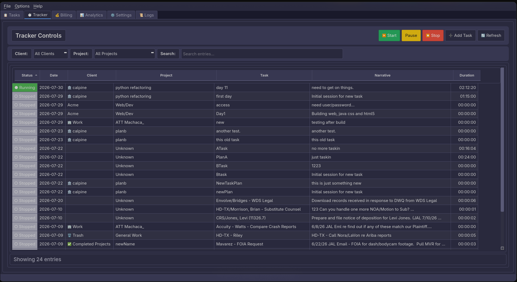Click the calpine building icon in the day 11 row
Image resolution: width=517 pixels, height=282 pixels.
coord(69,88)
